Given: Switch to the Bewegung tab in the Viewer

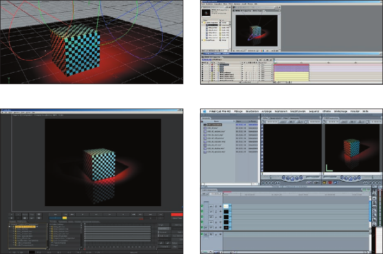Looking at the screenshot, I should pos(295,118).
